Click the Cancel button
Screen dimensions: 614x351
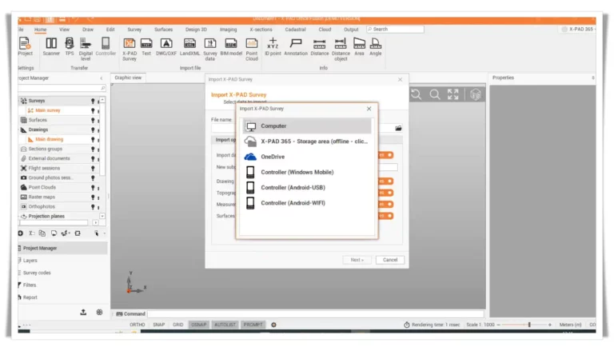(390, 260)
